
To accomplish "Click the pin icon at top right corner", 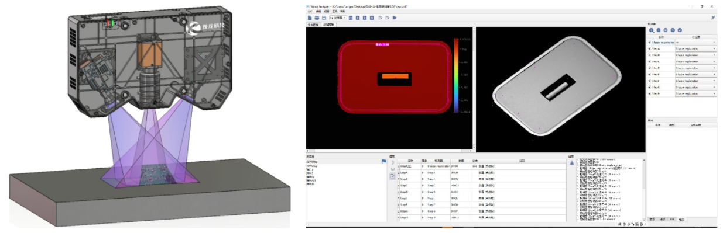I will tap(713, 18).
